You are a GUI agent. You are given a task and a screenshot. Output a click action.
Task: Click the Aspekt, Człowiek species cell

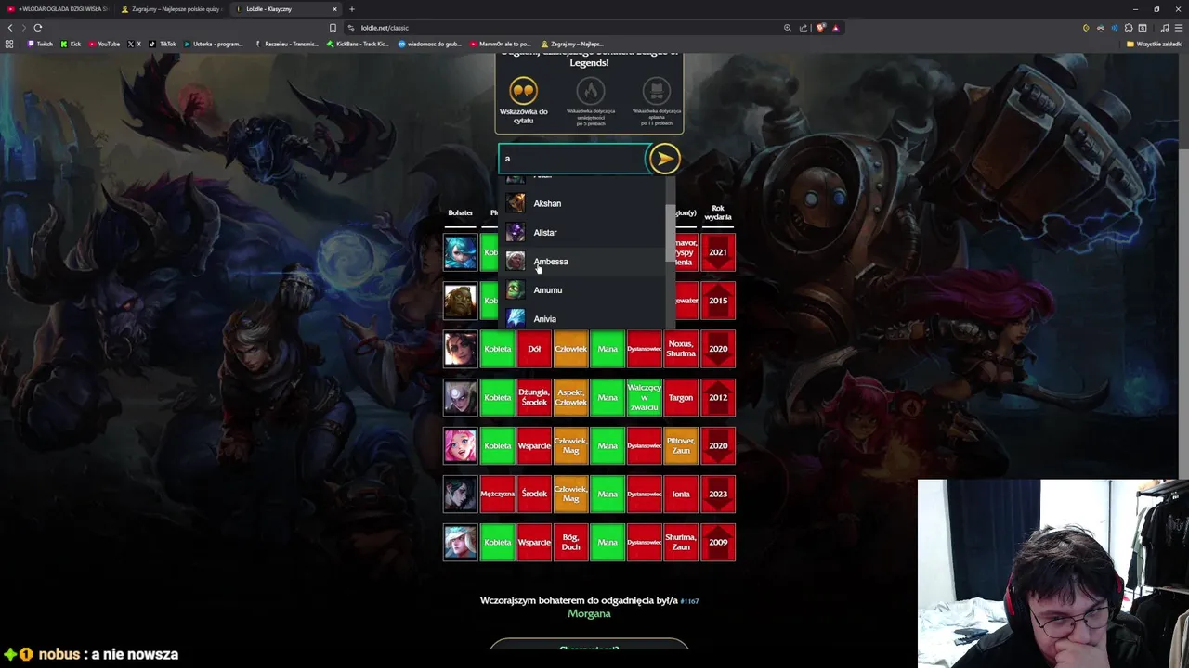click(x=571, y=397)
